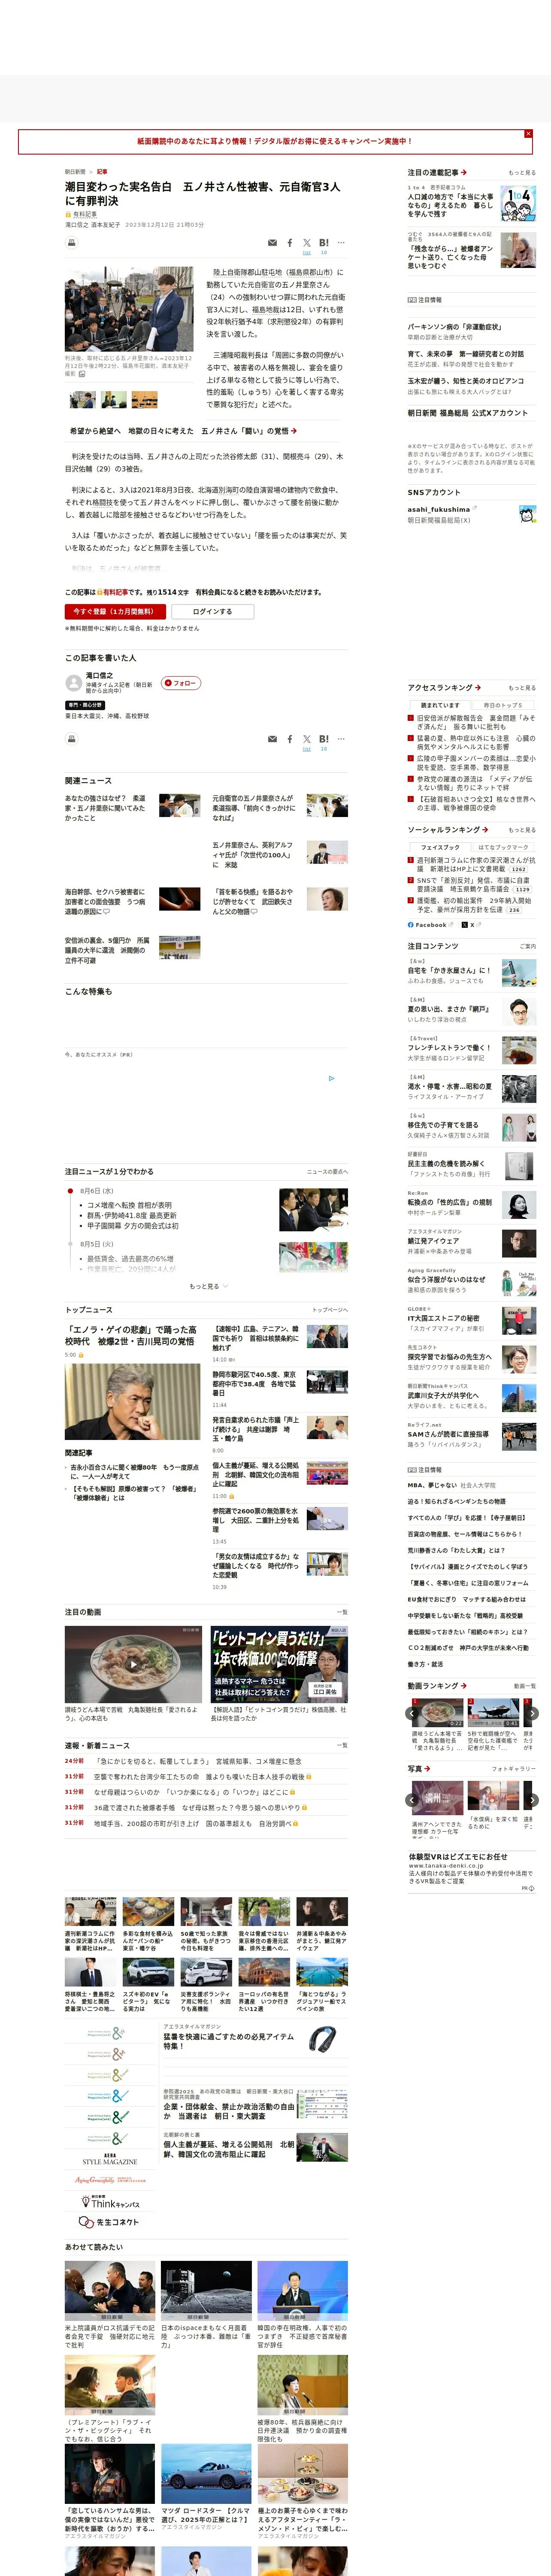Open もっと見る next to 注目の連載記事
Screen dimensions: 551x2576
pos(522,173)
